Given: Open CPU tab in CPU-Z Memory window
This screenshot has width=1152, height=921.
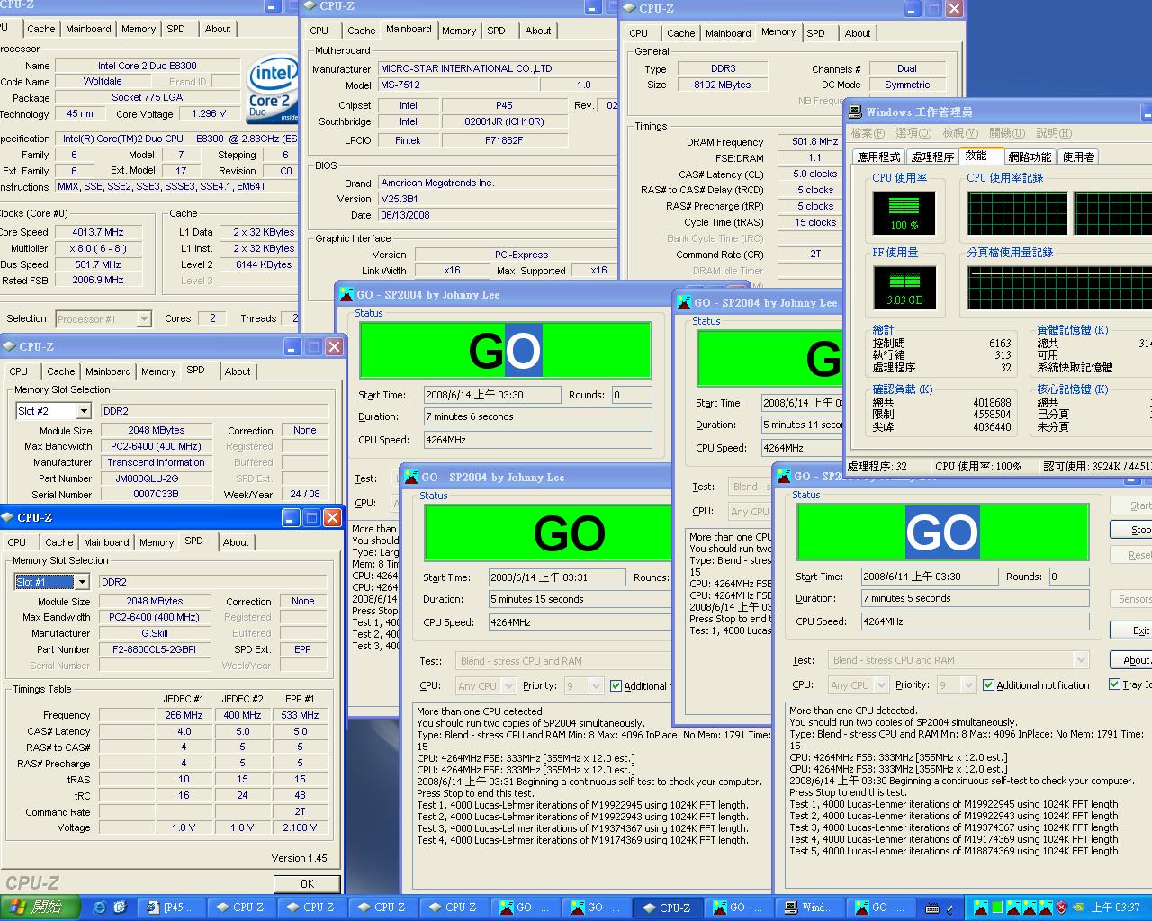Looking at the screenshot, I should [639, 33].
